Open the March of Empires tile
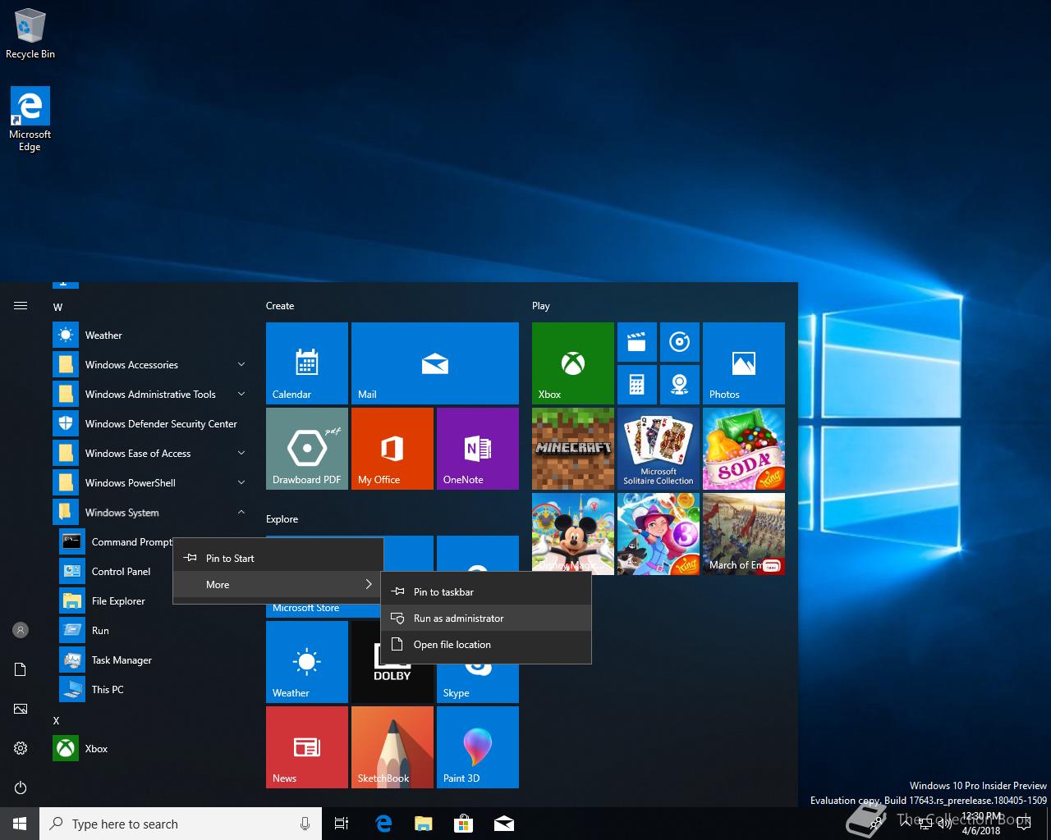1051x840 pixels. click(x=744, y=534)
